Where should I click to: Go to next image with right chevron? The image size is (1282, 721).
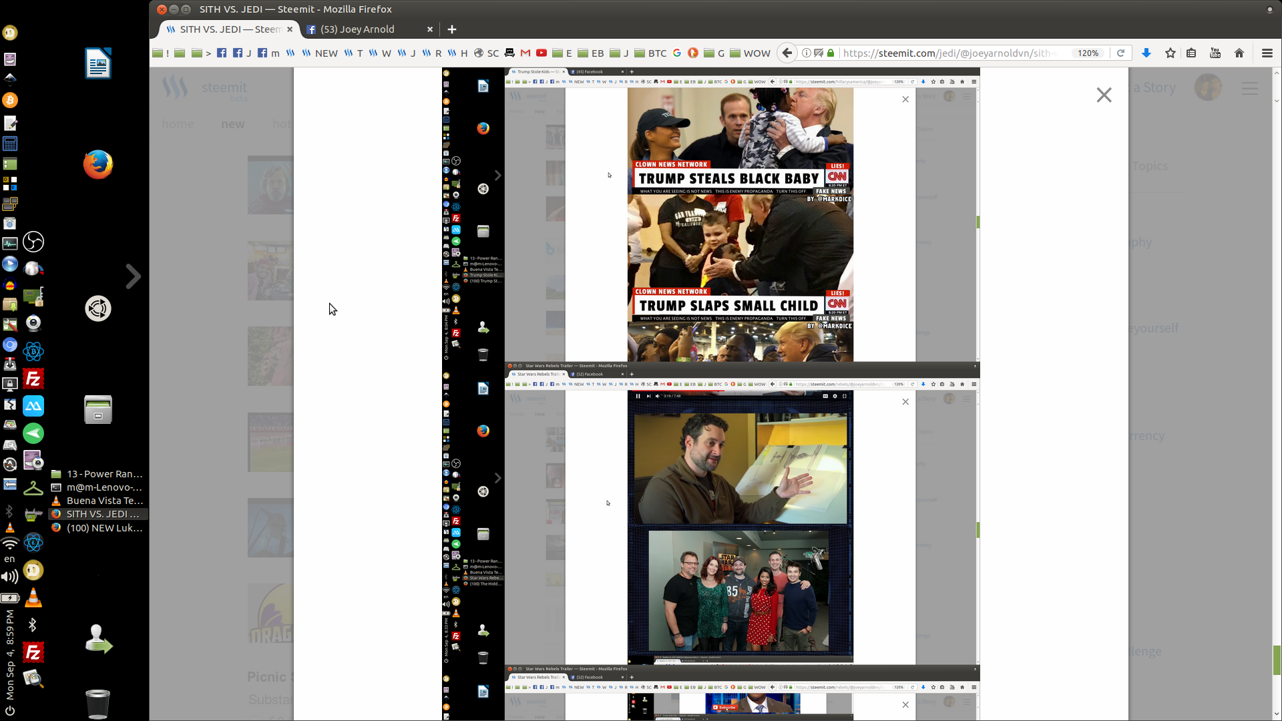(134, 276)
